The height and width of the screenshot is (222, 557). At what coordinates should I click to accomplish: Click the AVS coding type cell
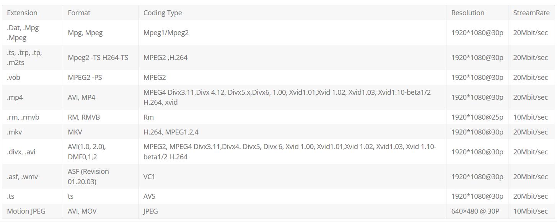click(x=150, y=196)
